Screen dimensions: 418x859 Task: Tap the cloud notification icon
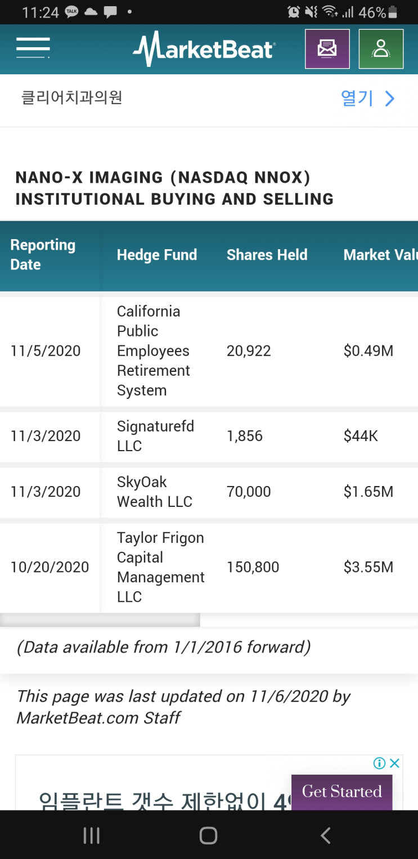[91, 12]
